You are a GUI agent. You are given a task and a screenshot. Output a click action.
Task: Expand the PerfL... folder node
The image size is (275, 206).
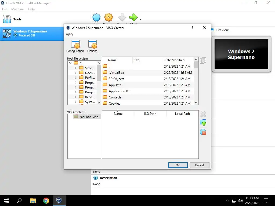75,78
